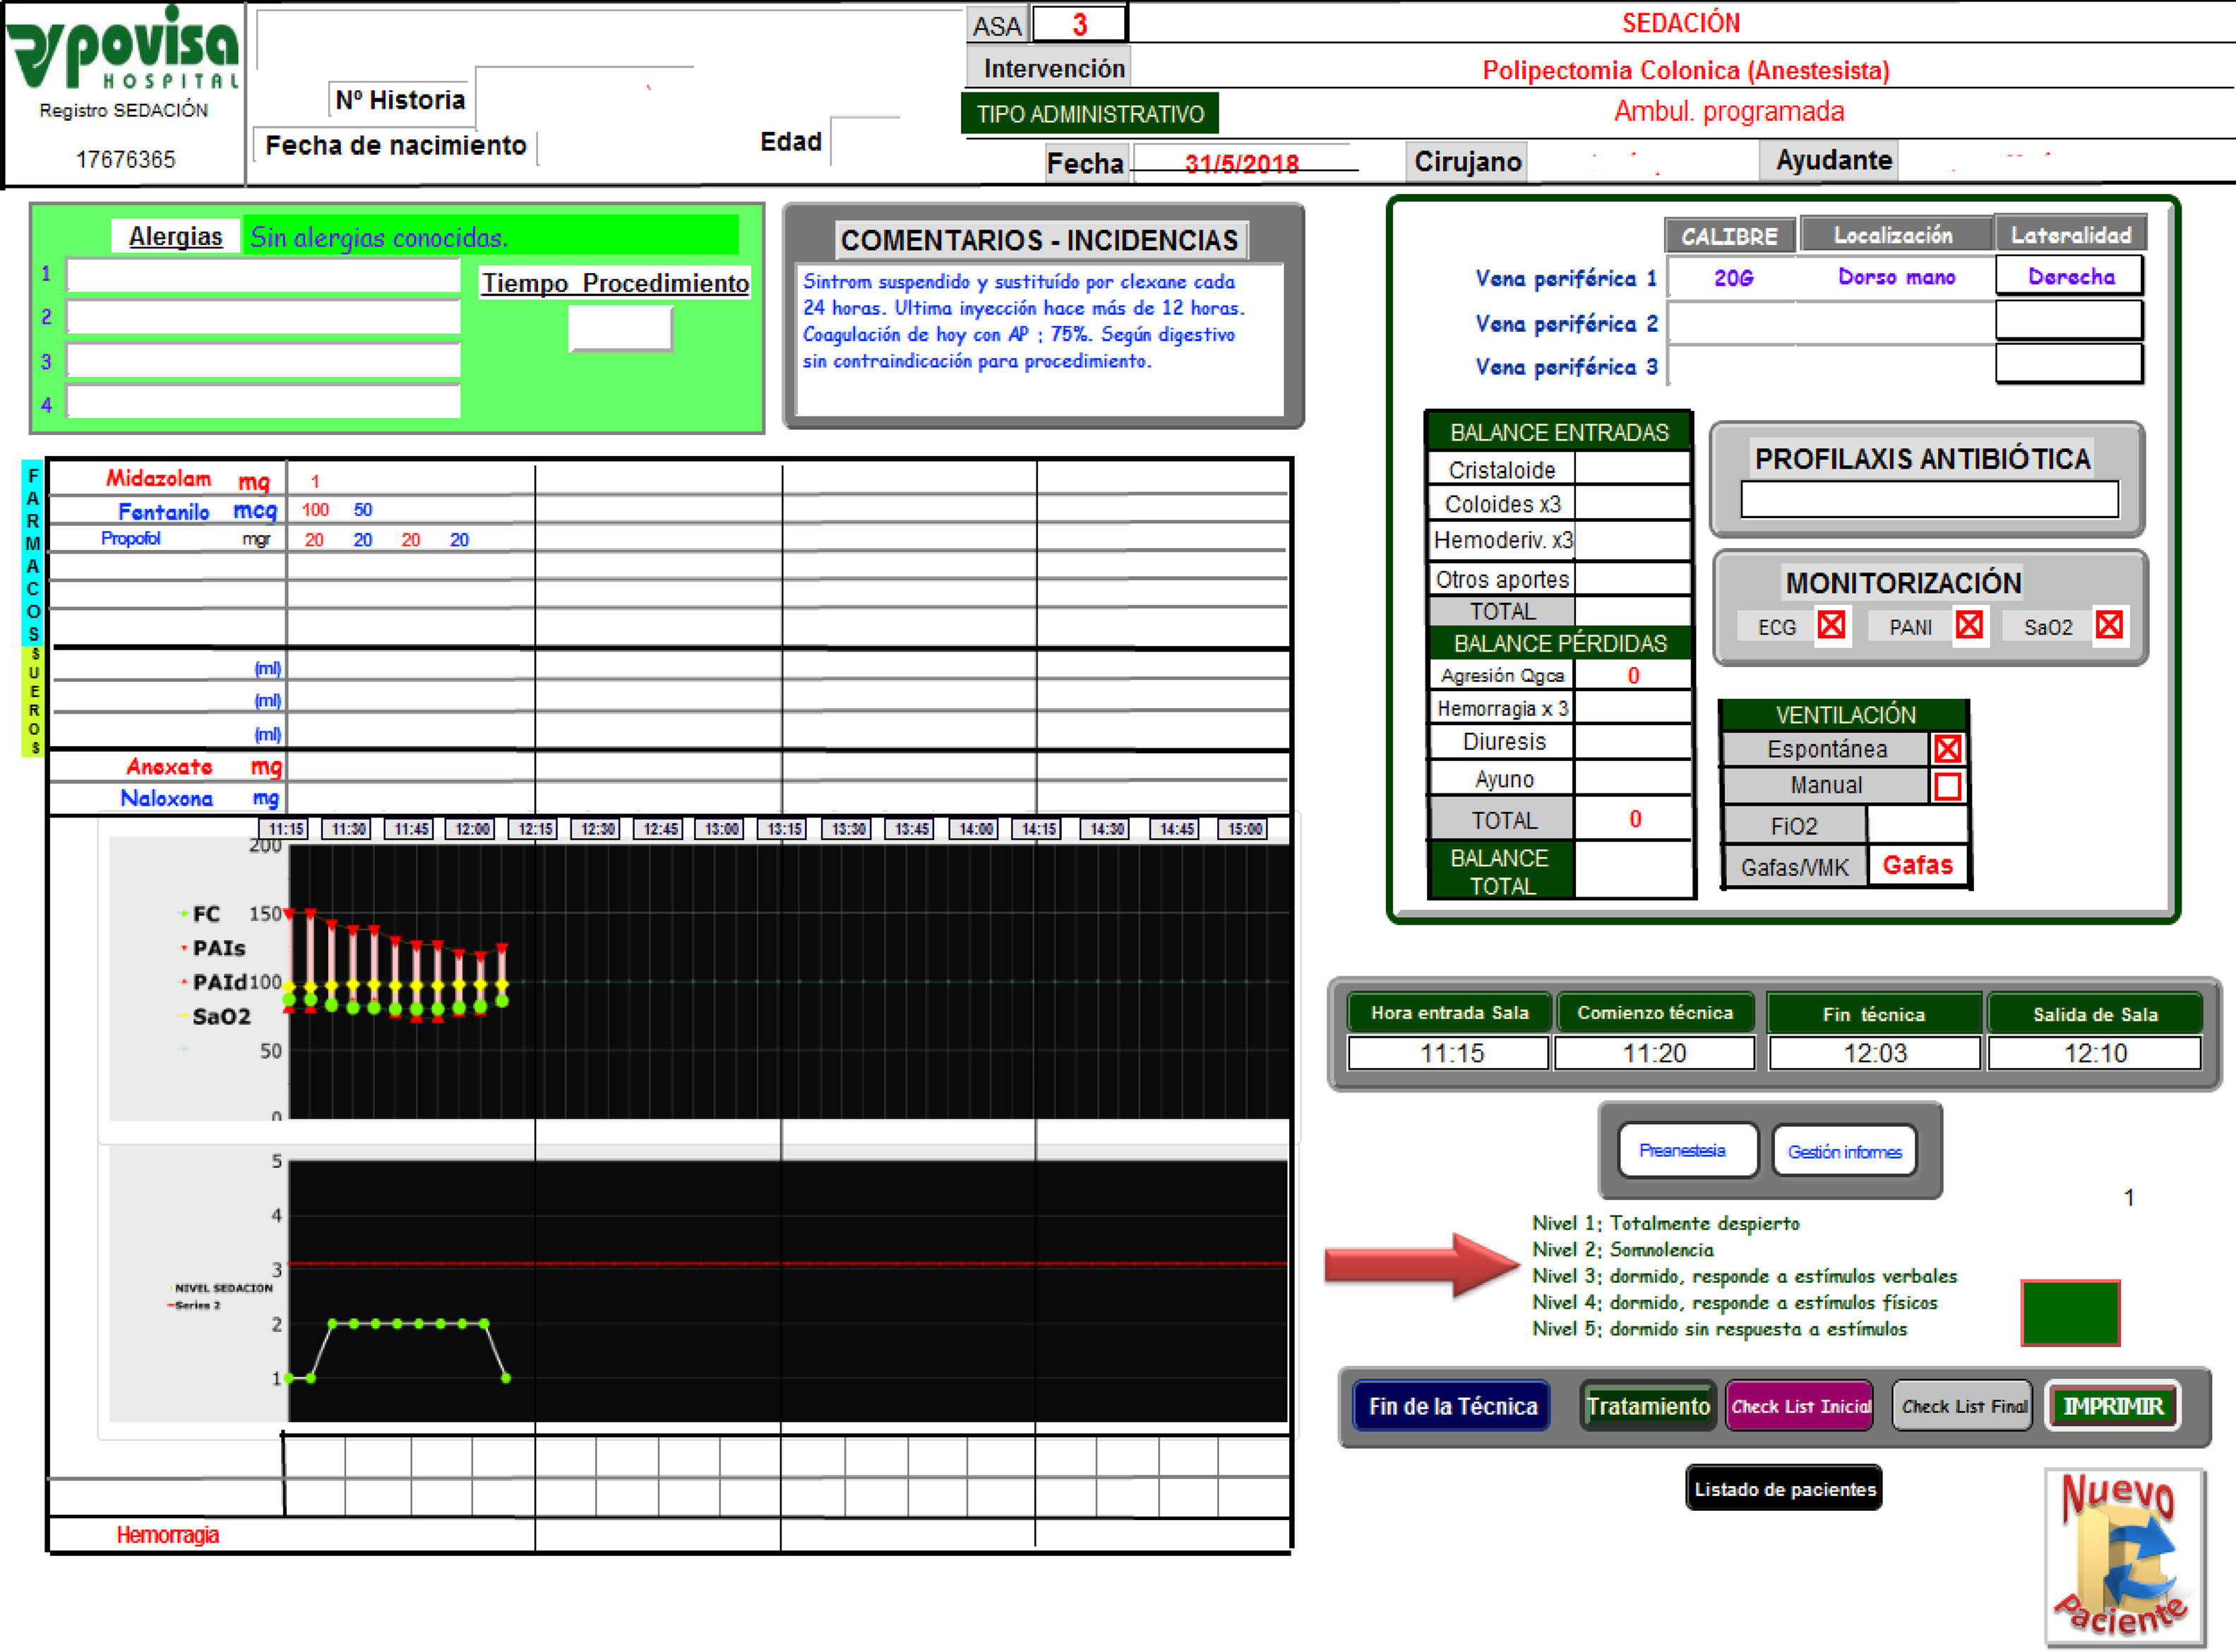Open Lateralidad dropdown showing Derecha
This screenshot has width=2236, height=1652.
click(x=2069, y=276)
